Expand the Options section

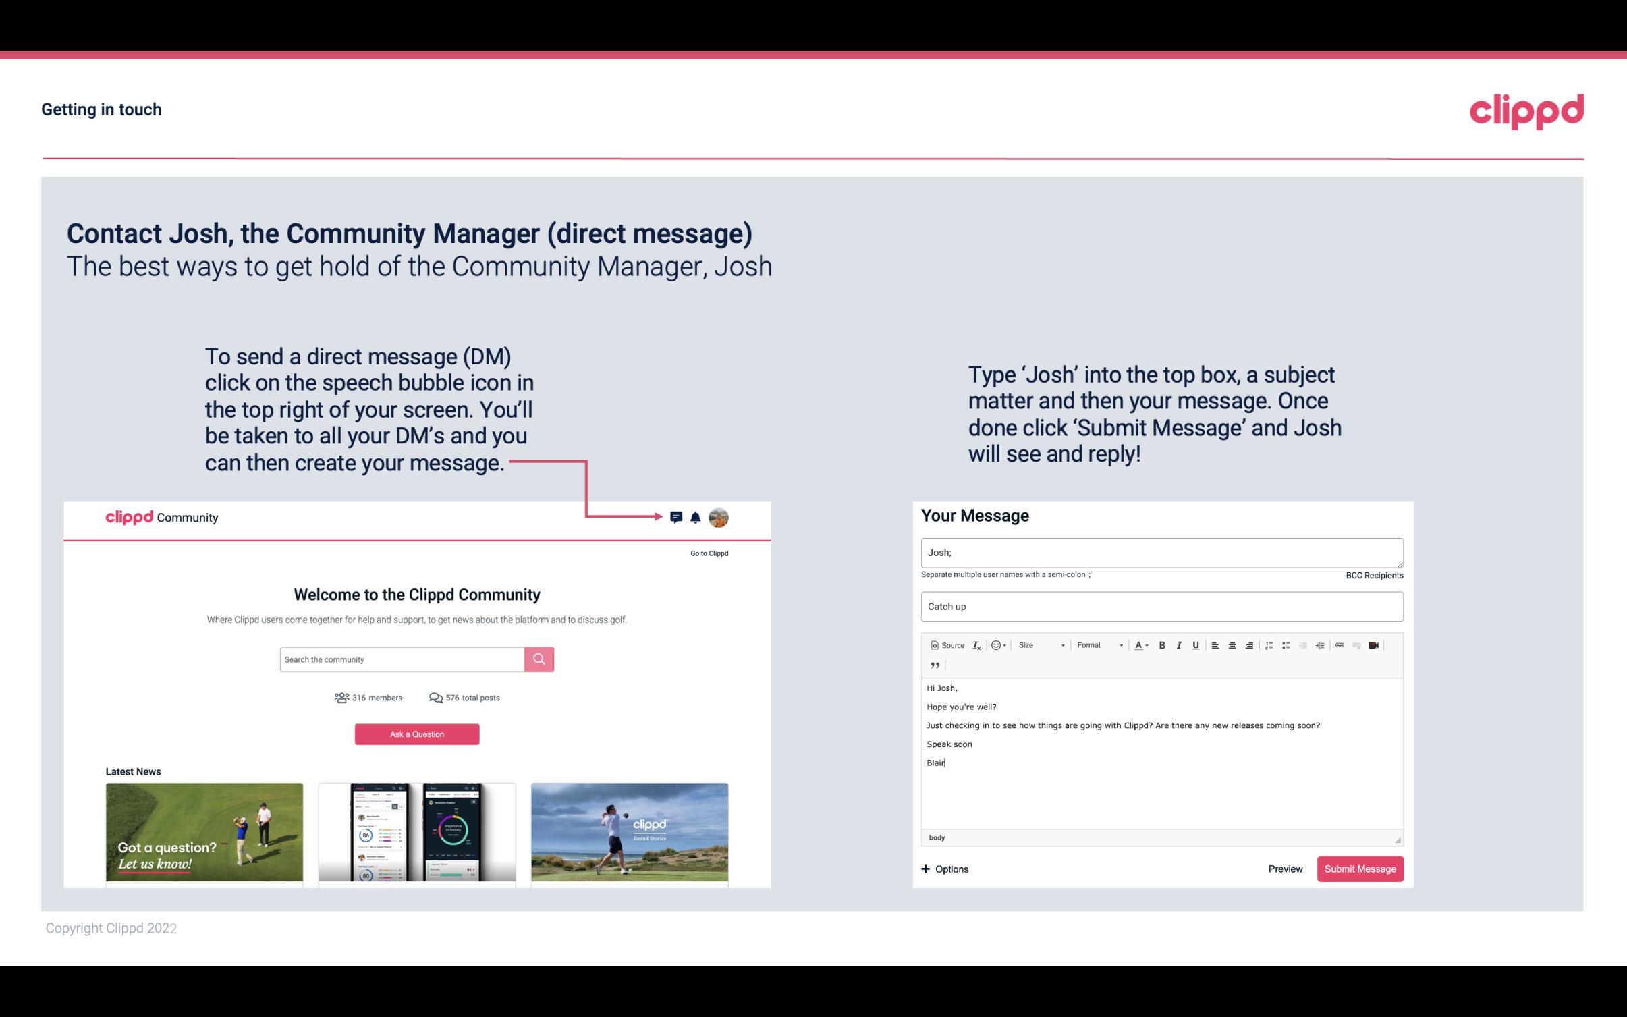943,869
